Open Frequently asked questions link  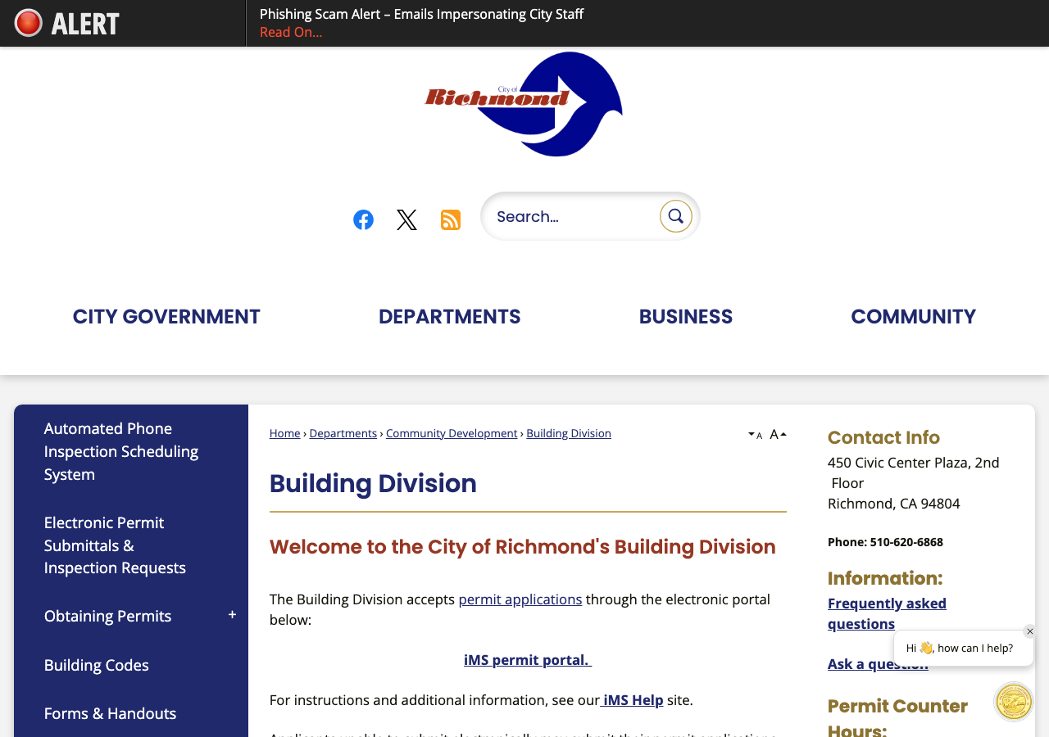pyautogui.click(x=887, y=613)
